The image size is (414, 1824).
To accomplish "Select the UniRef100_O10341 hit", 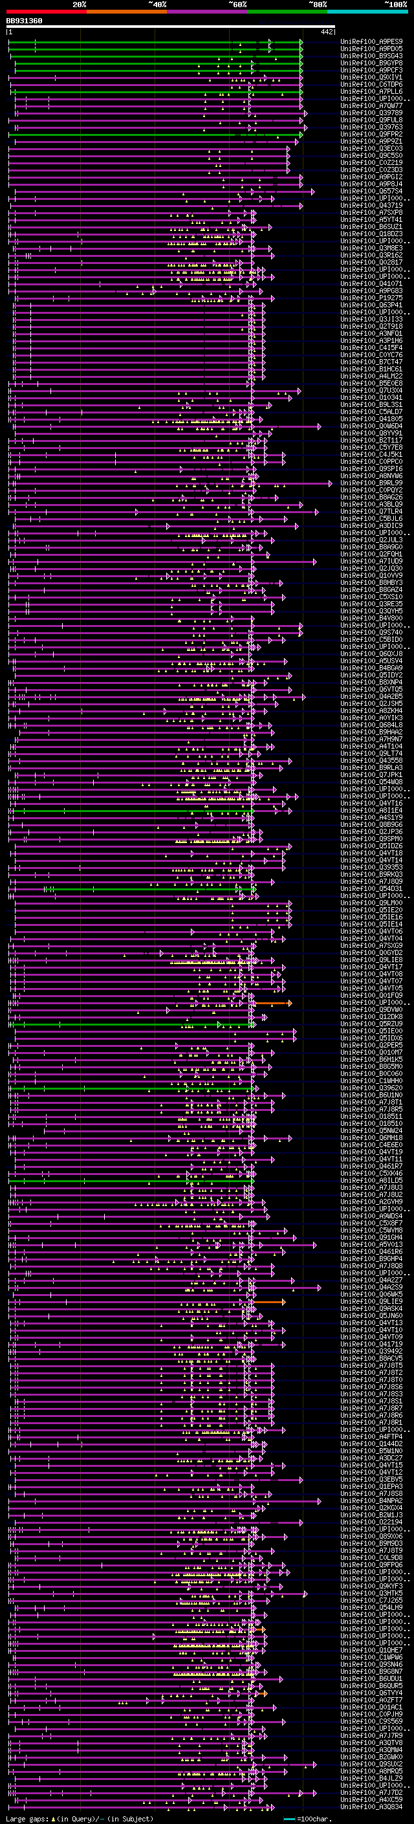I will 371,398.
